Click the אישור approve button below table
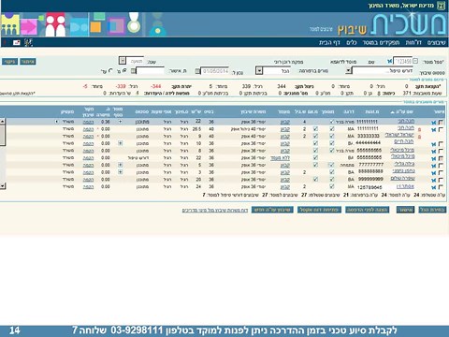 coord(405,210)
